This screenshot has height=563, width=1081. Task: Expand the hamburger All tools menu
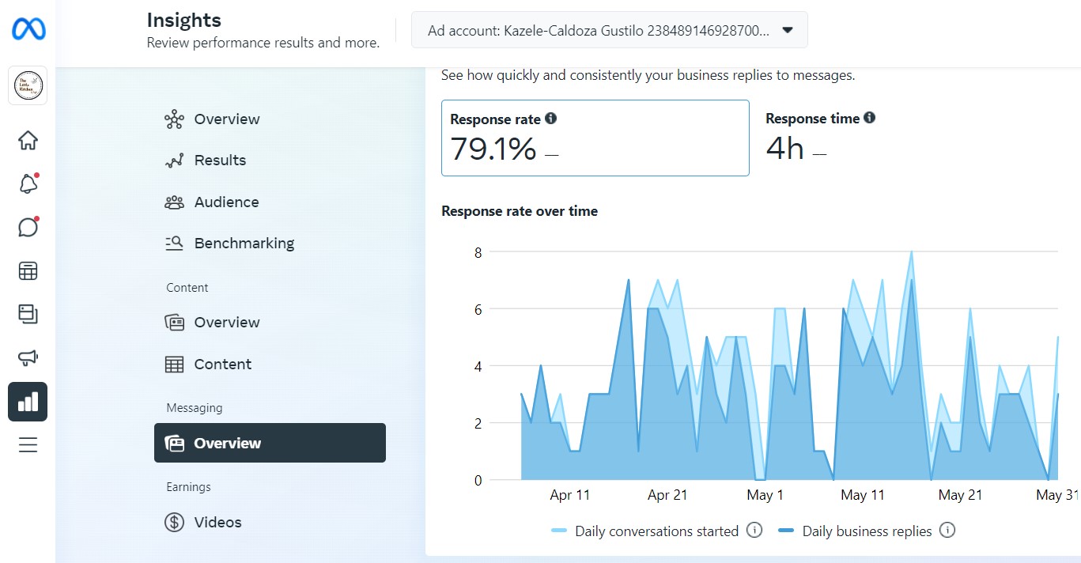[x=28, y=445]
